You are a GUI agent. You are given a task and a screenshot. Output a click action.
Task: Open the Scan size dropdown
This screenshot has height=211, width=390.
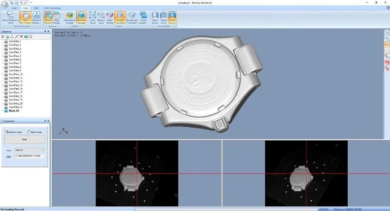point(29,150)
